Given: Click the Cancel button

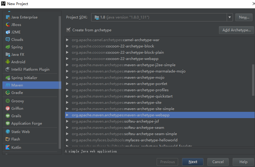Looking at the screenshot, I should [x=218, y=162].
